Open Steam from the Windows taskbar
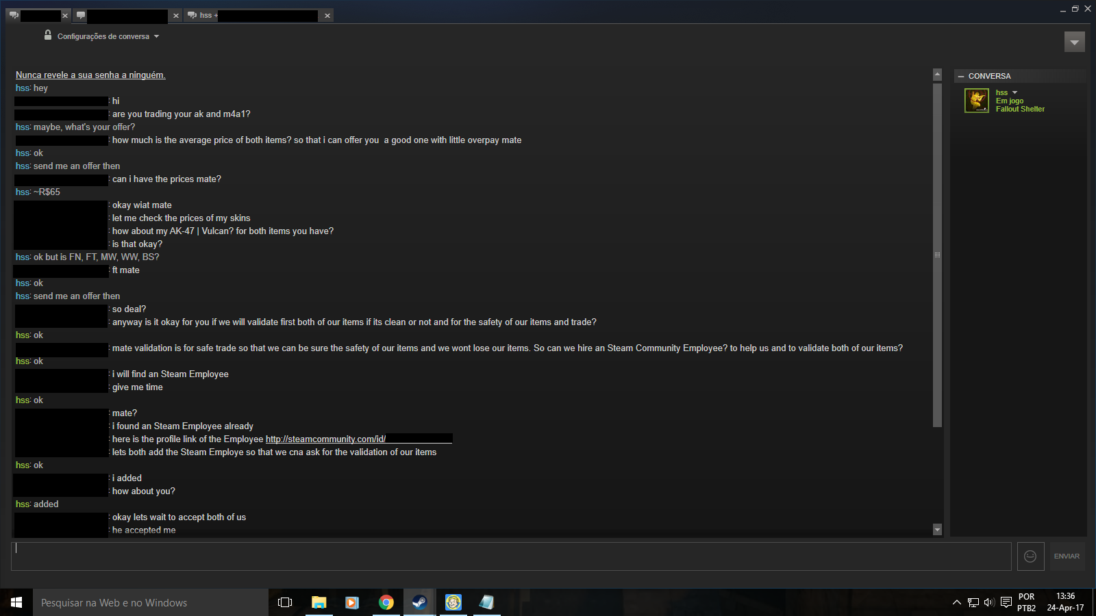The height and width of the screenshot is (616, 1096). click(419, 602)
